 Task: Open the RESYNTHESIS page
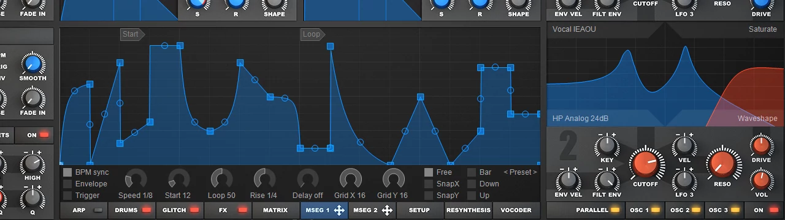pyautogui.click(x=468, y=210)
